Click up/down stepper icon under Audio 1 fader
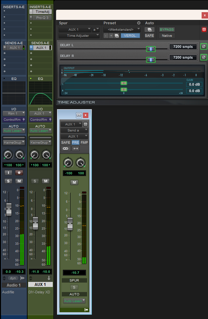The width and height of the screenshot is (208, 319). tap(4, 278)
